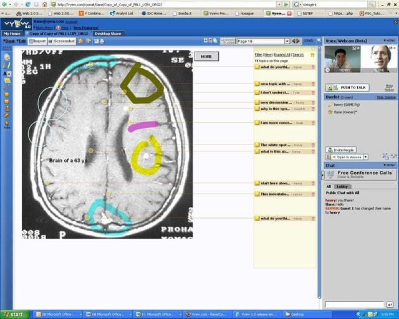Click the chat message input field

[355, 305]
